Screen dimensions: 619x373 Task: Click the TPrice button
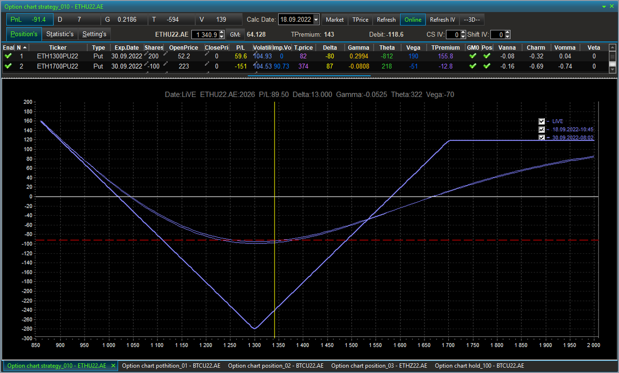pos(360,20)
